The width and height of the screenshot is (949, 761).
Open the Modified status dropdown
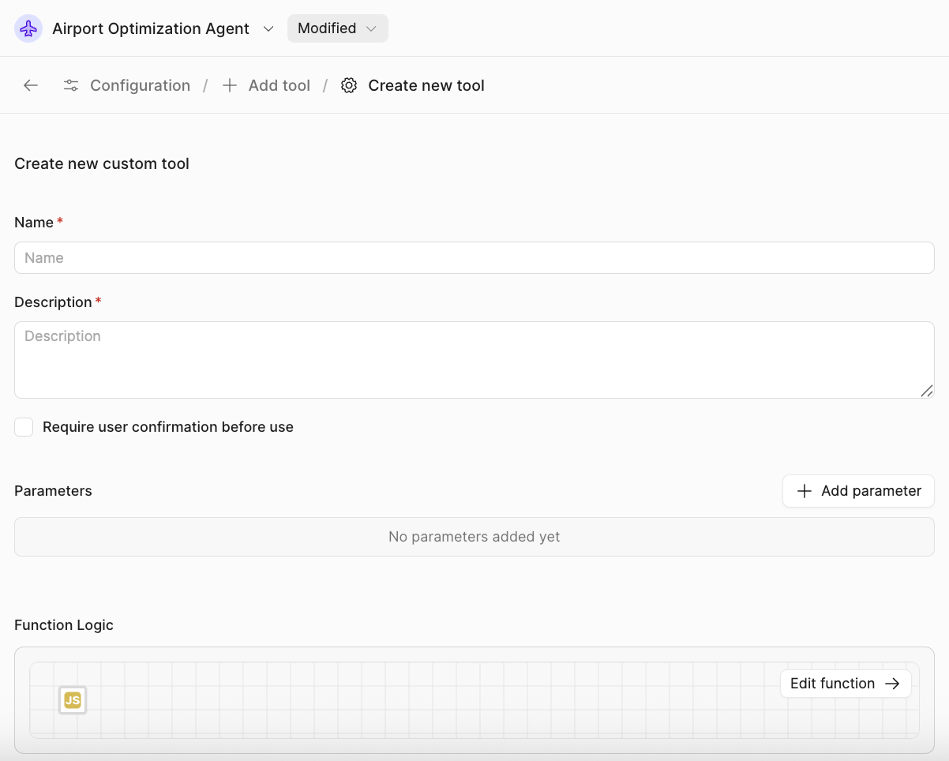click(337, 28)
